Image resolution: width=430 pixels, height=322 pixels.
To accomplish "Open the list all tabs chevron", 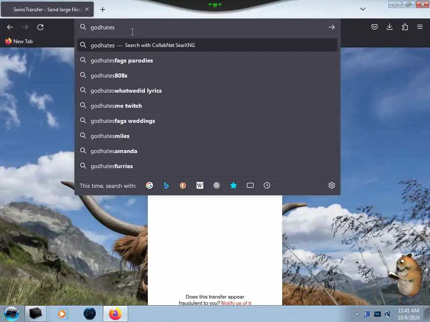I will click(x=362, y=9).
